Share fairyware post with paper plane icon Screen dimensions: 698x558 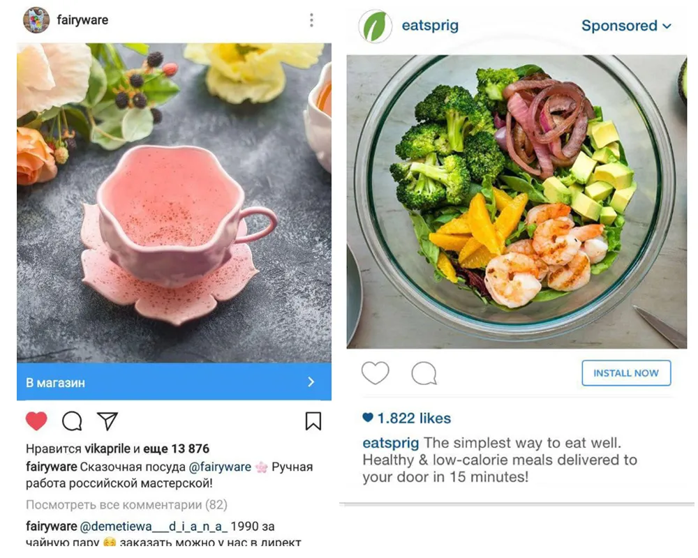[107, 421]
